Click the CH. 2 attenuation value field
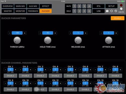The width and height of the screenshot is (126, 94). point(25,69)
